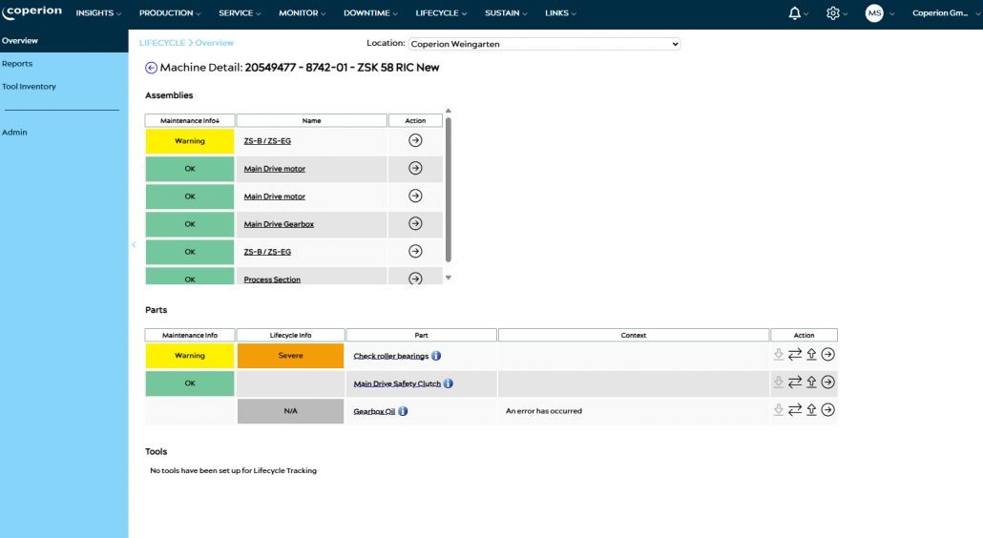The image size is (983, 538).
Task: Click the Assemblies list scrollbar thumb
Action: (449, 189)
